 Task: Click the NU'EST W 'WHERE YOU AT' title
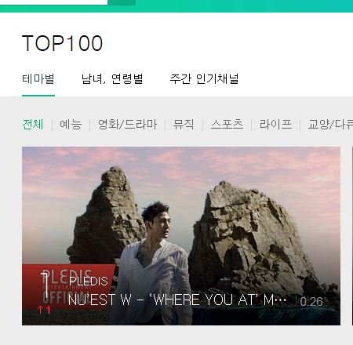point(177,300)
